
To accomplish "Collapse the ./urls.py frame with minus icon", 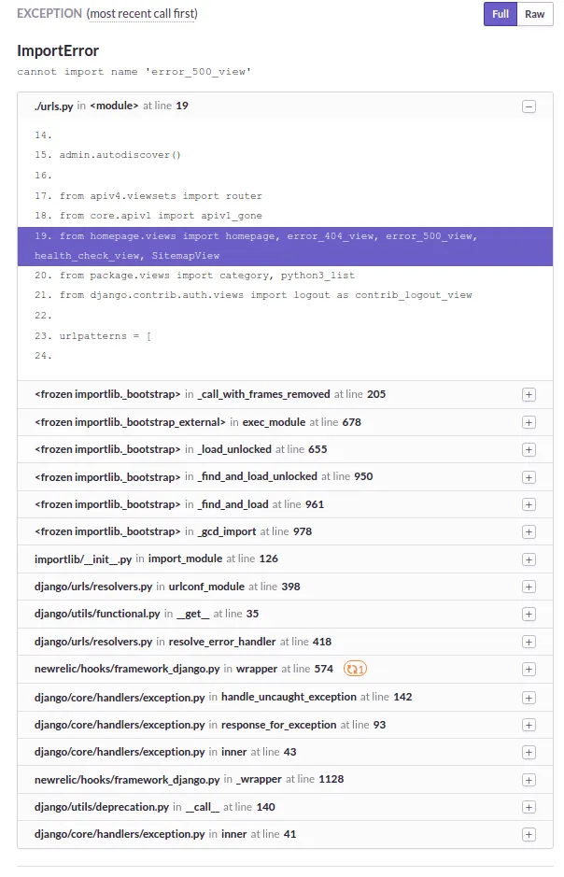I will pyautogui.click(x=529, y=106).
